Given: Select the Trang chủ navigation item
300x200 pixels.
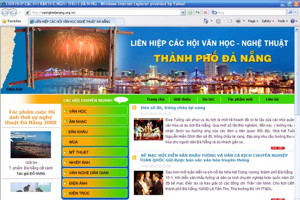Looking at the screenshot, I should point(156,100).
